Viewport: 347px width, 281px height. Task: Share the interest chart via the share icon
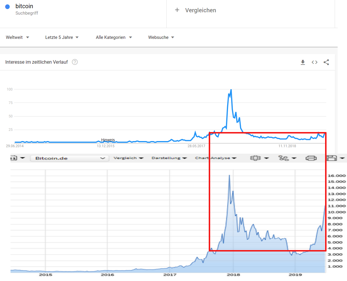click(326, 62)
